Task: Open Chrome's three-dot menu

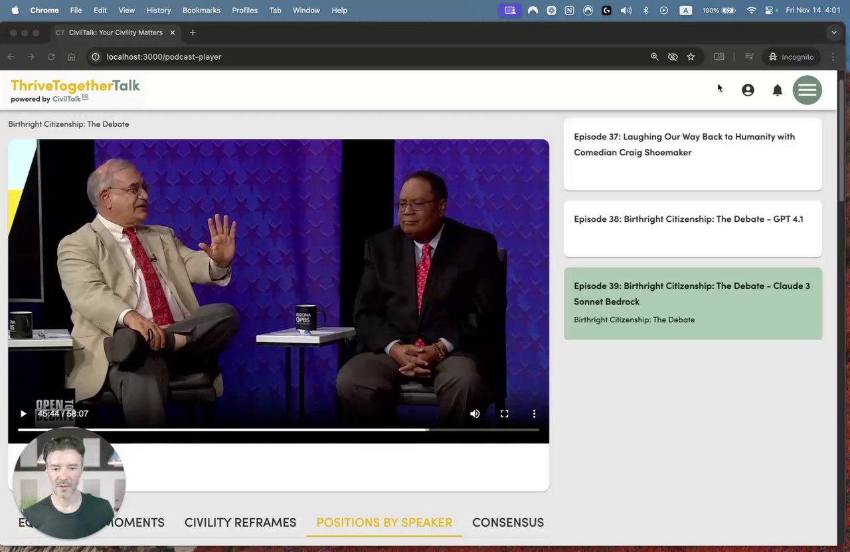Action: [833, 57]
